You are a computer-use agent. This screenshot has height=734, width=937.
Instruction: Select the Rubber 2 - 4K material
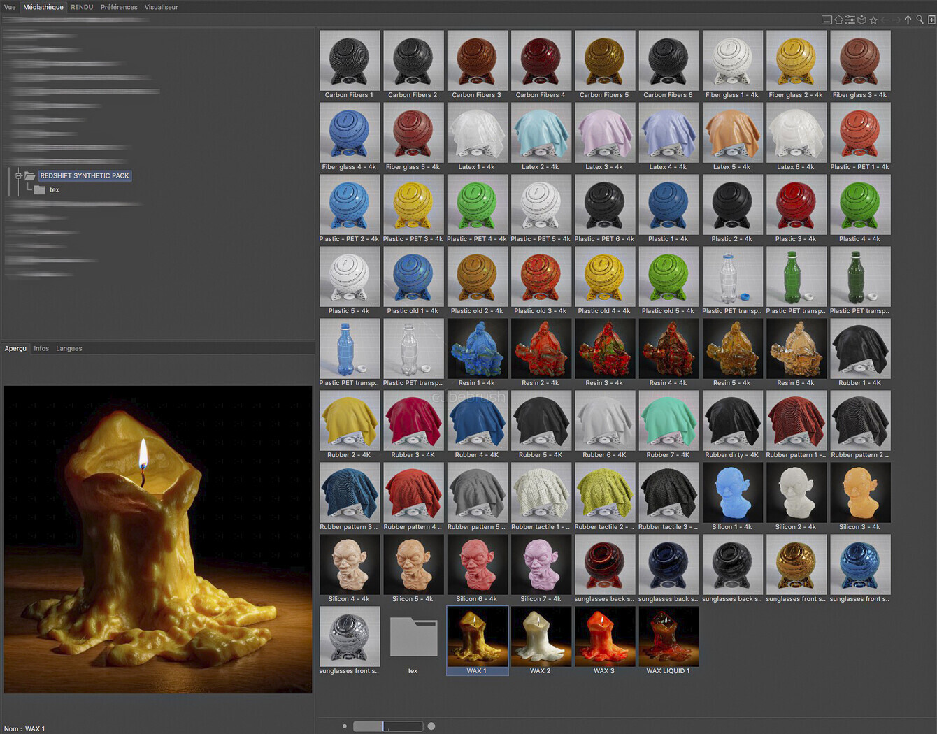coord(350,425)
